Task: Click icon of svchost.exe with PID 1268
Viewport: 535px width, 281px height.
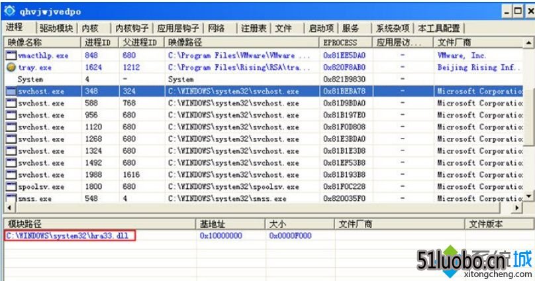Action: point(11,139)
